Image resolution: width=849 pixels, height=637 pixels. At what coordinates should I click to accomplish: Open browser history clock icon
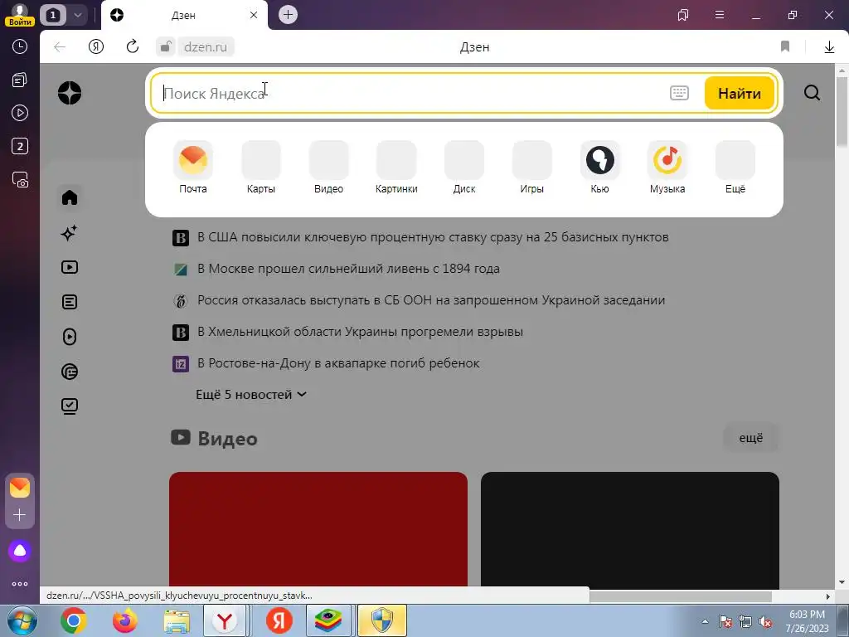click(20, 46)
